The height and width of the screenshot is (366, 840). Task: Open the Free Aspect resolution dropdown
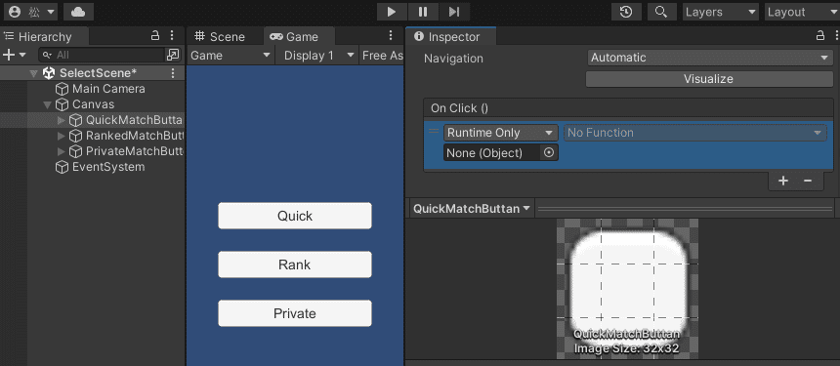tap(382, 55)
